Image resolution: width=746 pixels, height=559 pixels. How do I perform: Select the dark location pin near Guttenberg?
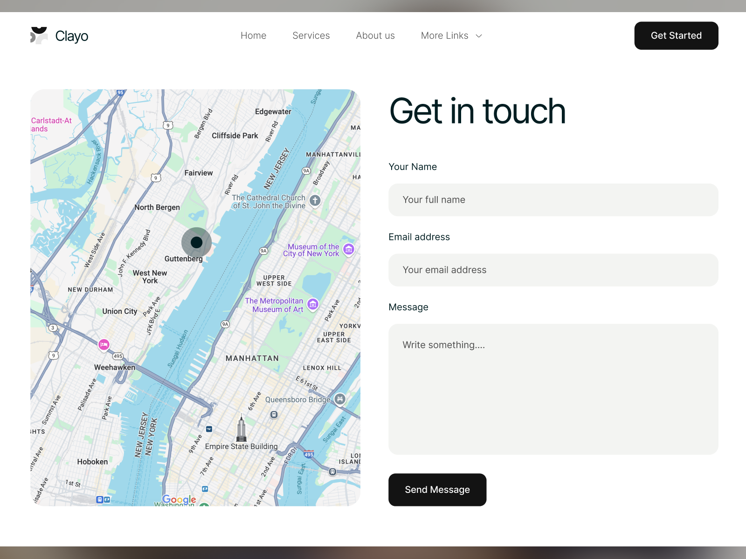coord(197,242)
